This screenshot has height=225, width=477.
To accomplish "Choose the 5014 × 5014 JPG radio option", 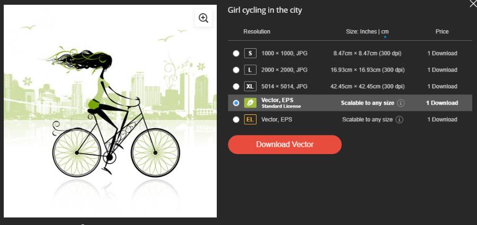I will 236,86.
